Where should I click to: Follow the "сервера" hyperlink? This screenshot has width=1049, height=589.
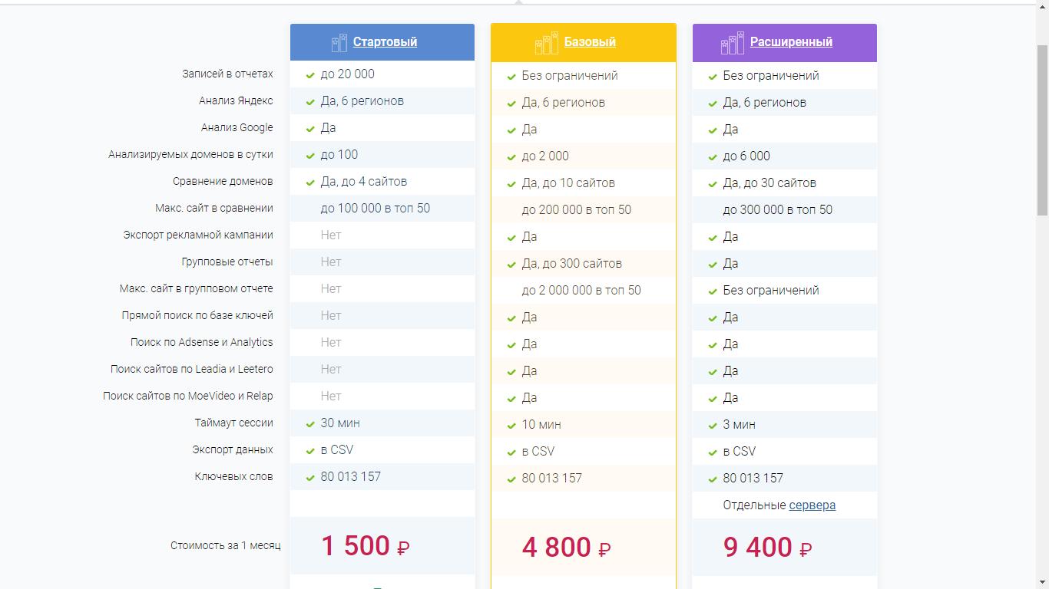(x=812, y=505)
